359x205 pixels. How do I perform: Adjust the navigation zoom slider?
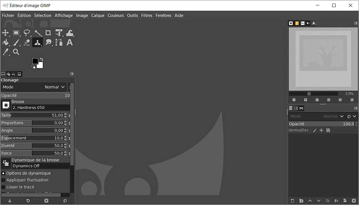(x=313, y=94)
